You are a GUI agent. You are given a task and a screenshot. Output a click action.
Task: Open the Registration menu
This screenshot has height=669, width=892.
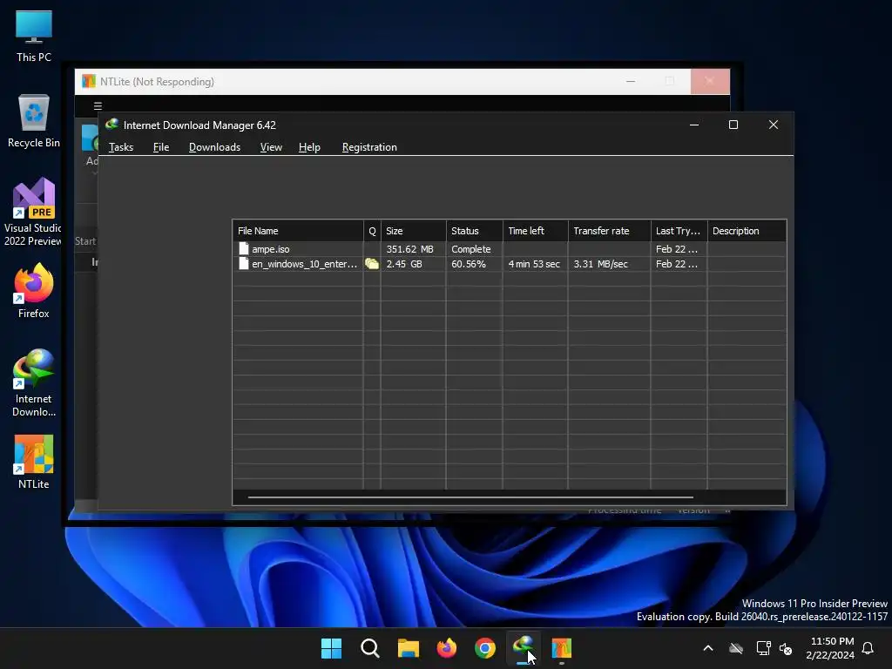pos(369,147)
